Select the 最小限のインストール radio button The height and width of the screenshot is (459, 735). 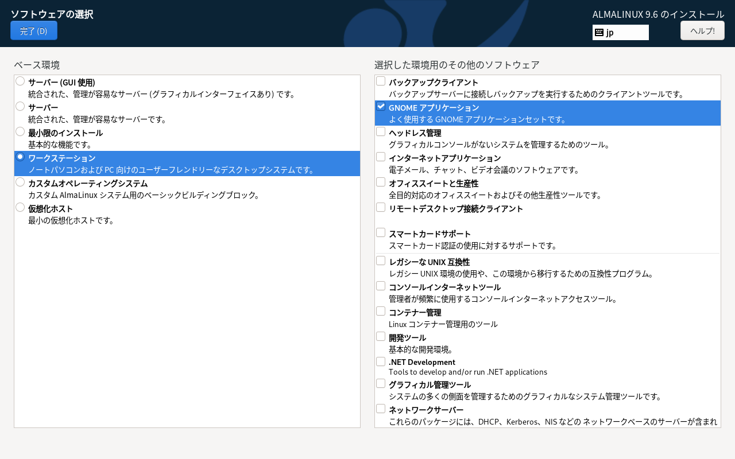(20, 131)
